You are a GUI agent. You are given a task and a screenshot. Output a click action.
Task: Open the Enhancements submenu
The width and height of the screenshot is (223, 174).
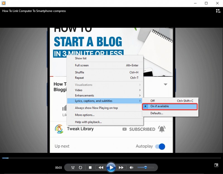pos(84,95)
